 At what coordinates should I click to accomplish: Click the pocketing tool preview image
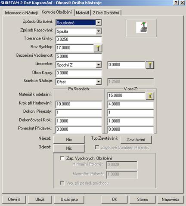tap(141, 28)
